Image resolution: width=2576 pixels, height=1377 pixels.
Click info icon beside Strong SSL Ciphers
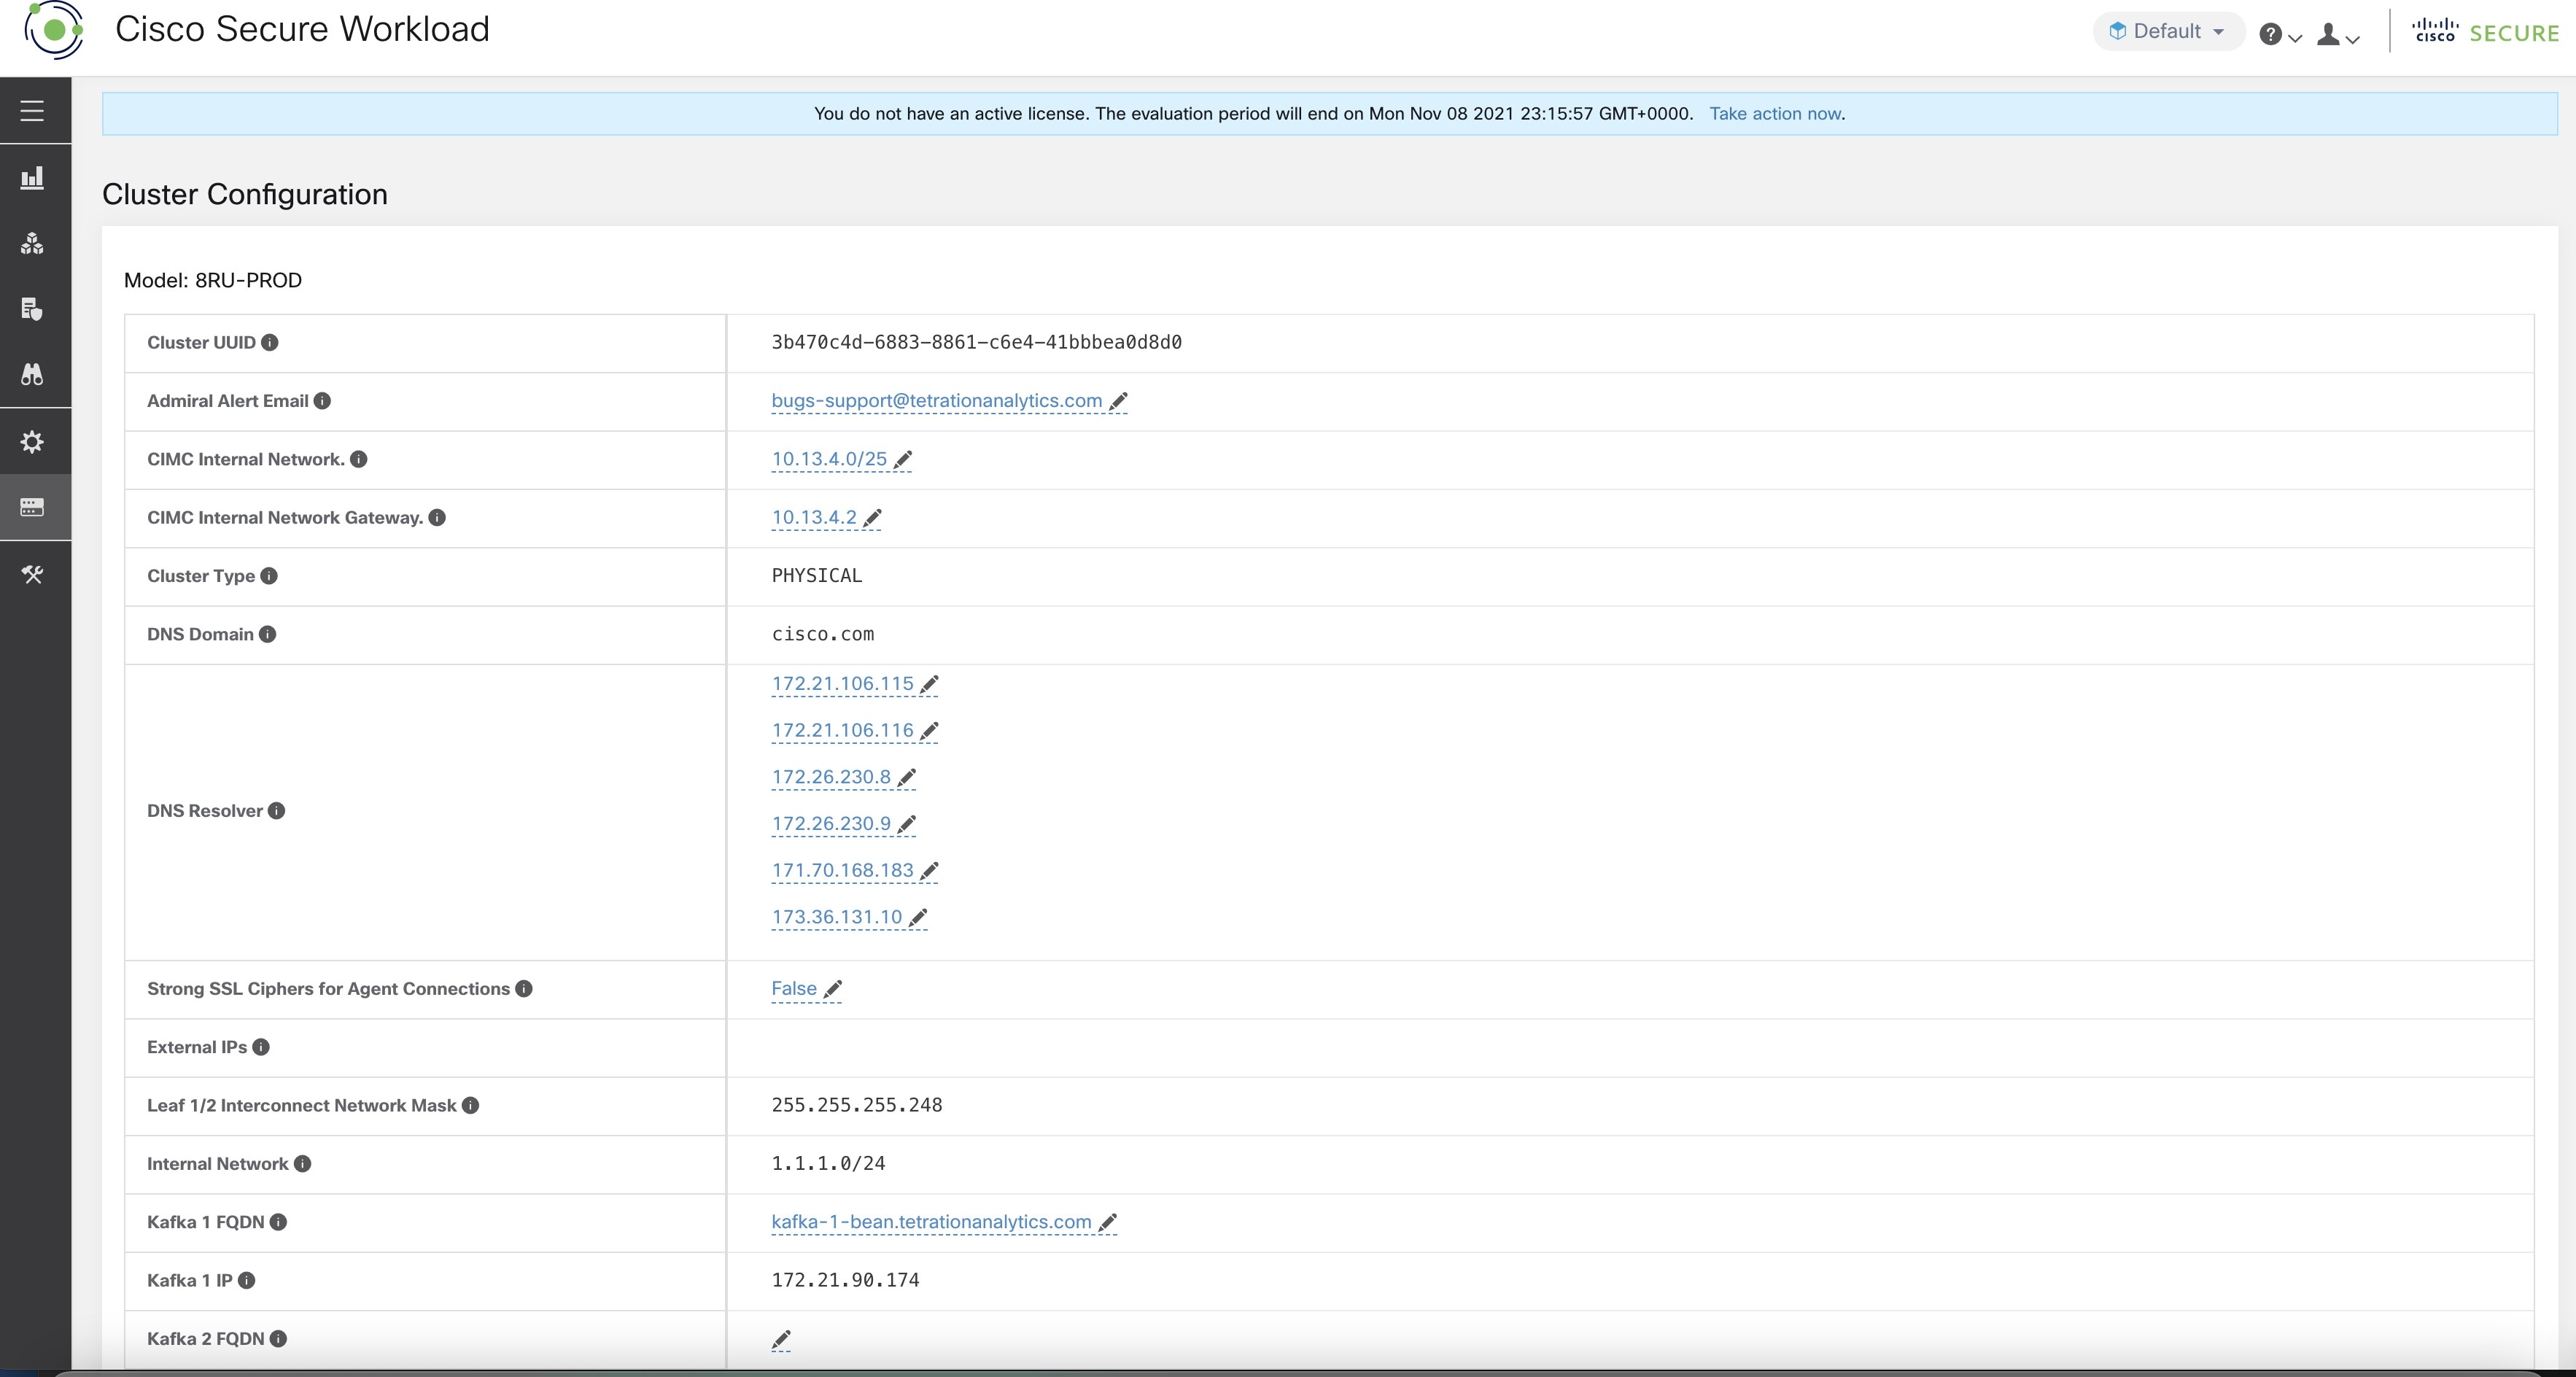coord(524,989)
